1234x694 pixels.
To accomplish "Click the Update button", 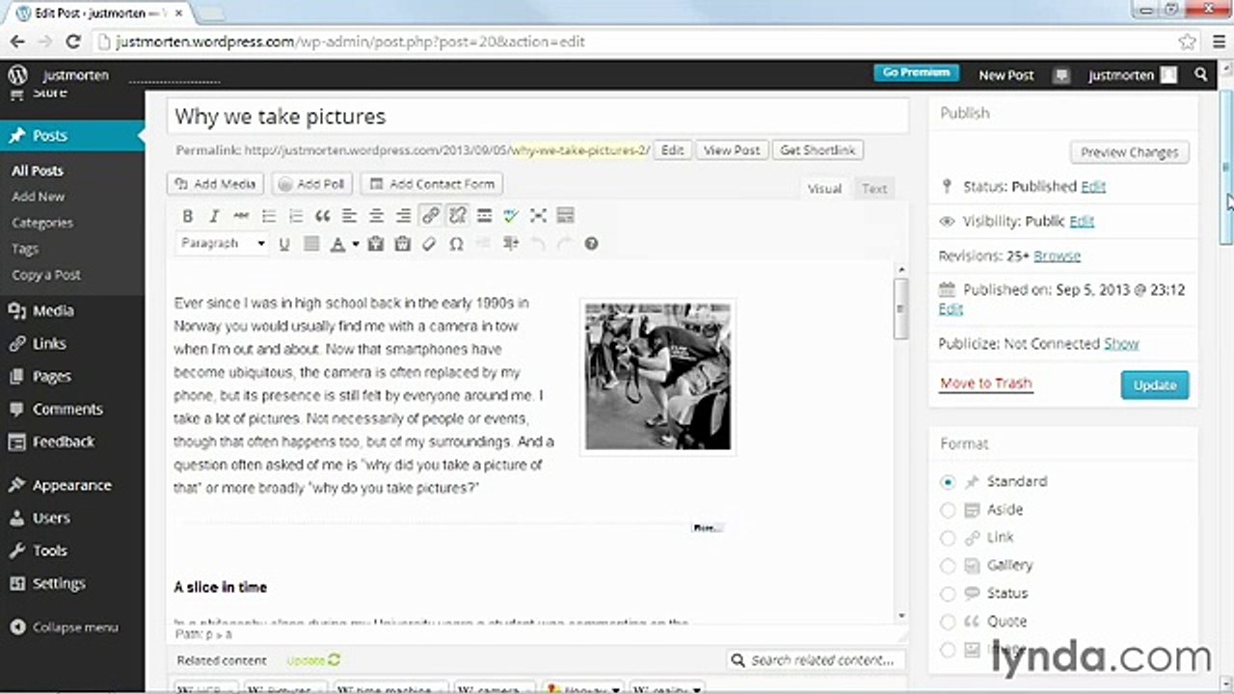I will [1155, 385].
